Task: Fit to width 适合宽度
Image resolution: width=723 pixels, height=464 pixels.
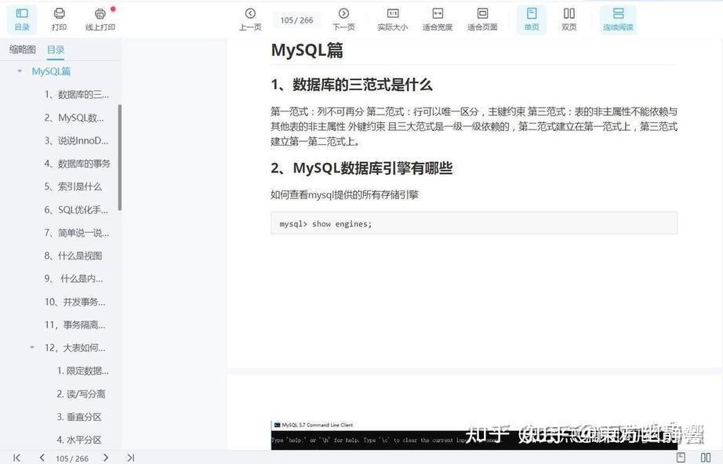Action: coord(437,20)
